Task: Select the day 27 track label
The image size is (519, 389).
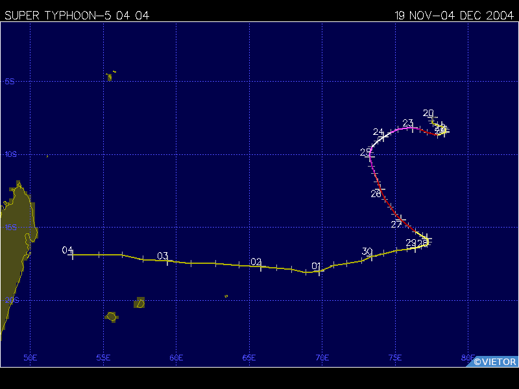Action: coord(396,224)
